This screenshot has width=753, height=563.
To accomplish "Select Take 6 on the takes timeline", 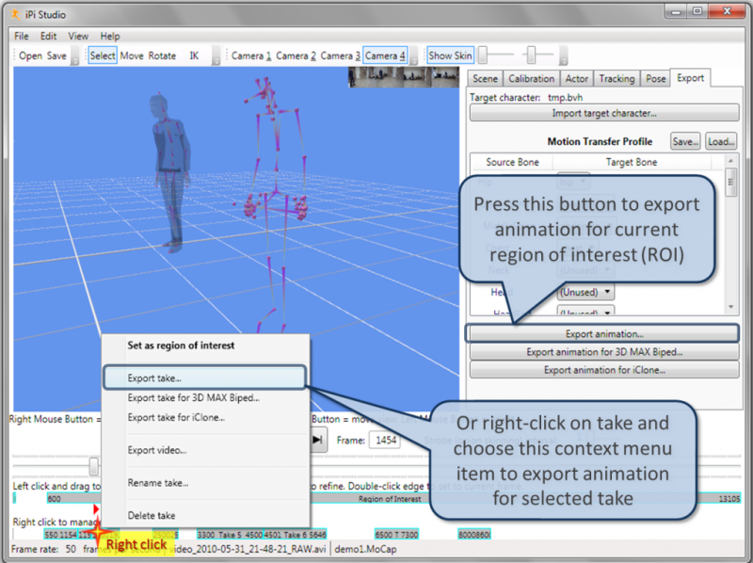I will [296, 534].
